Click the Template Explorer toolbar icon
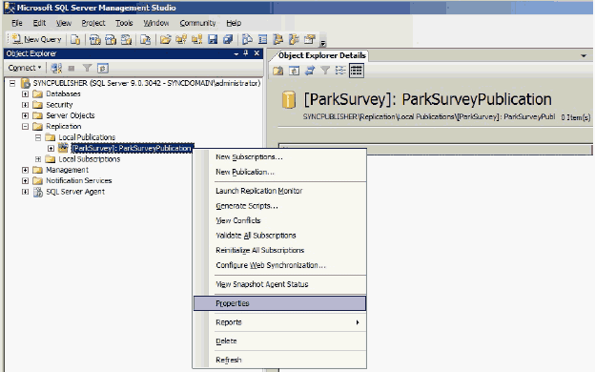 click(294, 39)
